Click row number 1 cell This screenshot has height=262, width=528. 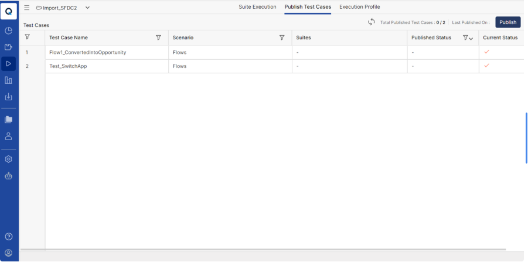tap(27, 53)
